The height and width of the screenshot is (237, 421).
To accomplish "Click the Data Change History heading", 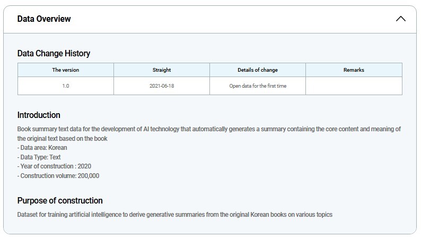I will tap(54, 53).
